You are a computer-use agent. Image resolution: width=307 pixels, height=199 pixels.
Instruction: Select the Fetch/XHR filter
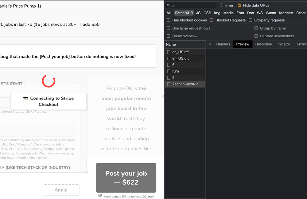[x=184, y=13]
